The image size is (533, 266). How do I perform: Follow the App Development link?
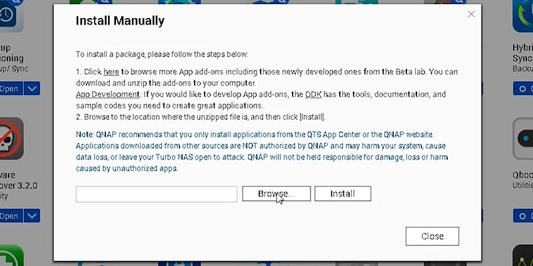[x=108, y=94]
